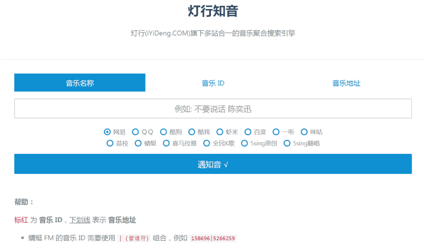
Task: Switch to the 音乐名称 tab
Action: point(80,83)
